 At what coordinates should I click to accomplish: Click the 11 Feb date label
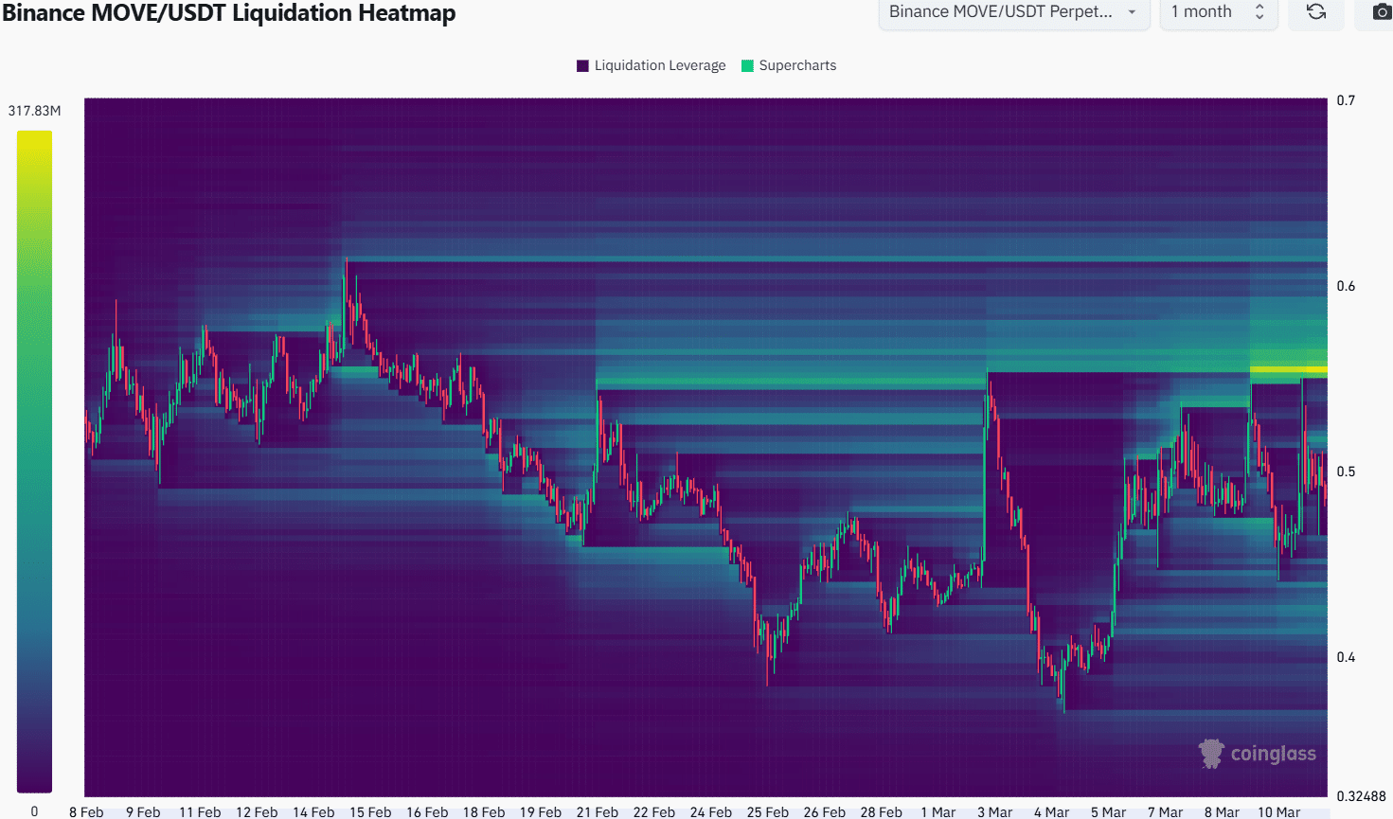click(200, 811)
